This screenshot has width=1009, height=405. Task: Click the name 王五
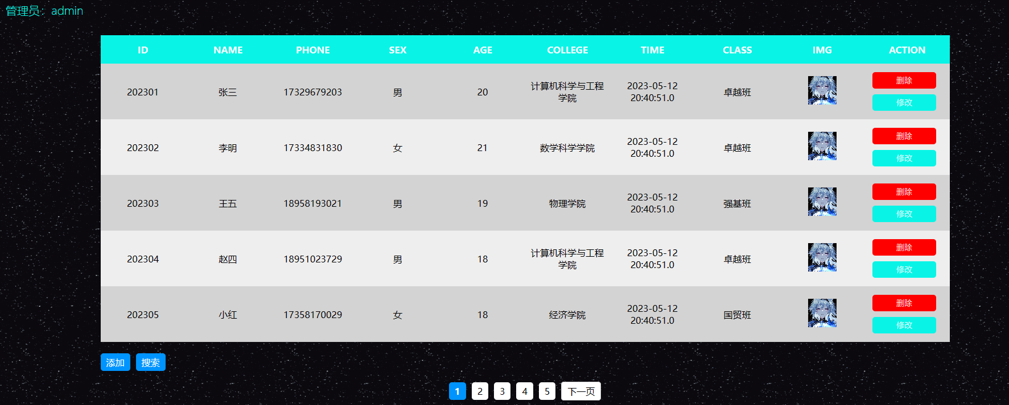pyautogui.click(x=228, y=203)
